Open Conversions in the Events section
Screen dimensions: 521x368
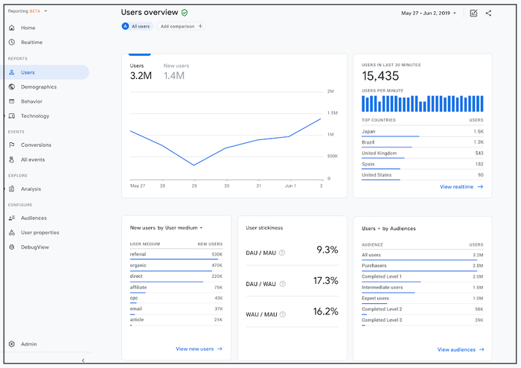(36, 145)
